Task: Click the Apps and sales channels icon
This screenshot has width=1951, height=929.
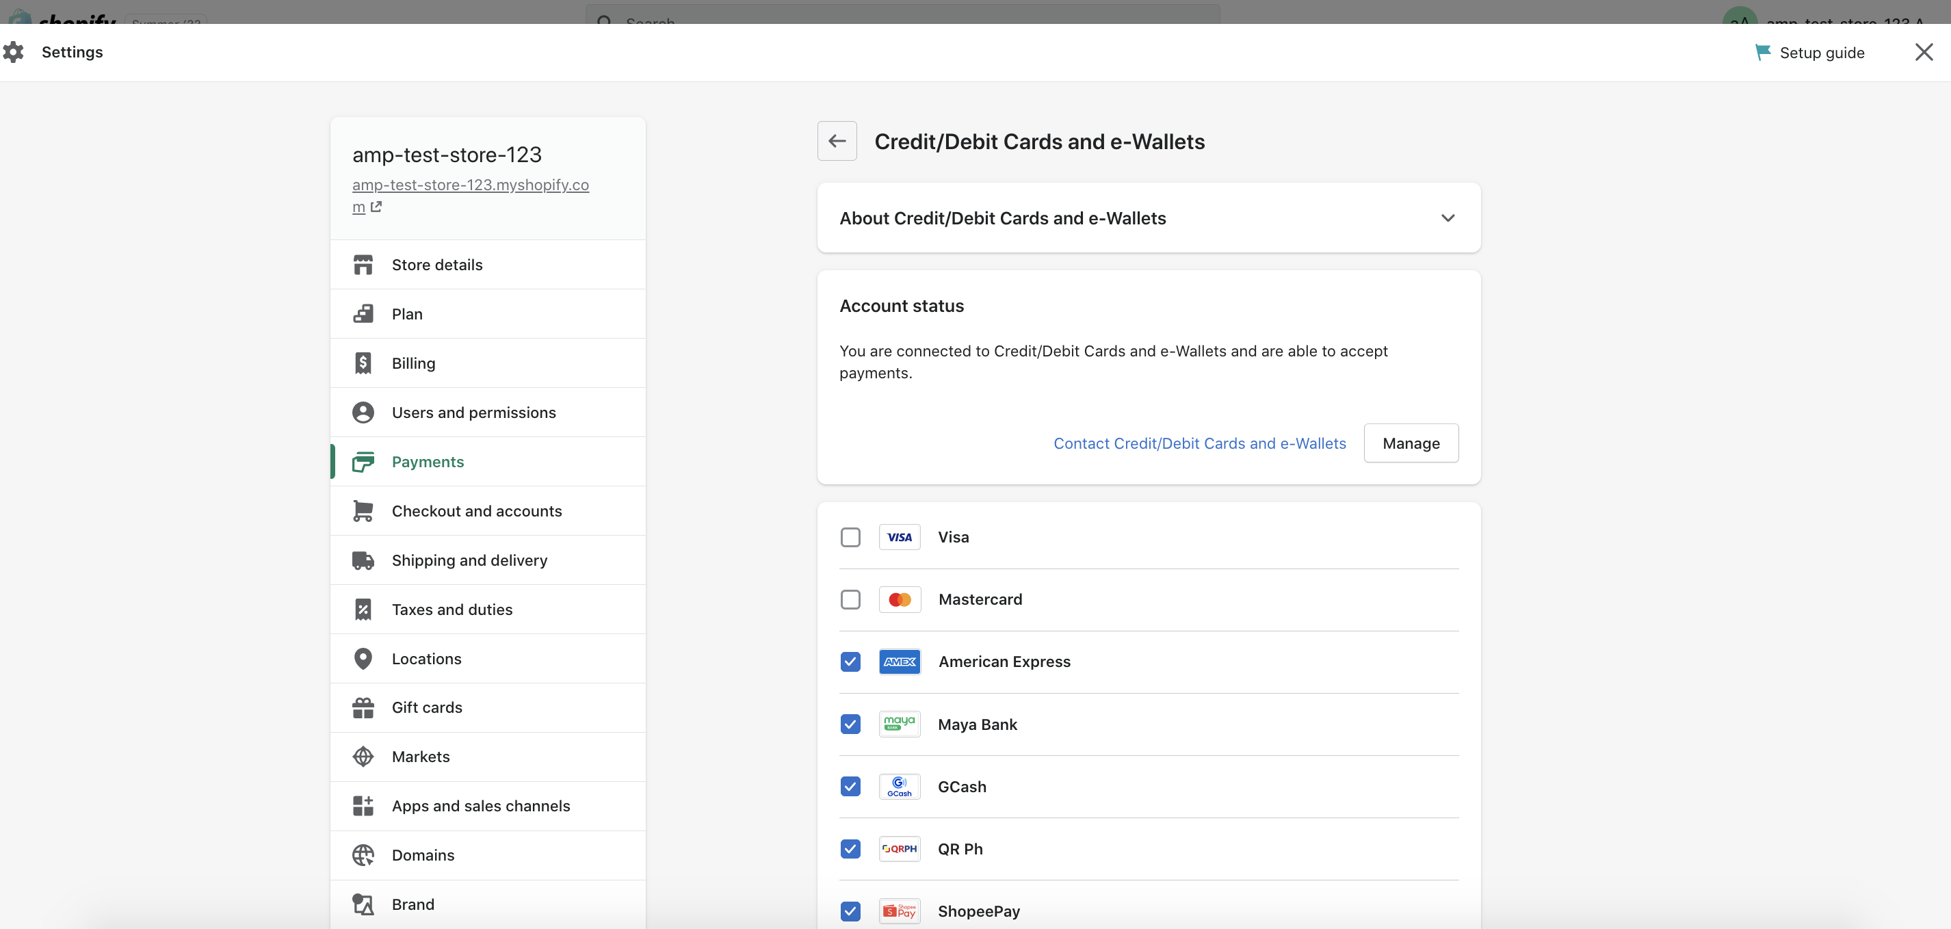Action: tap(363, 806)
